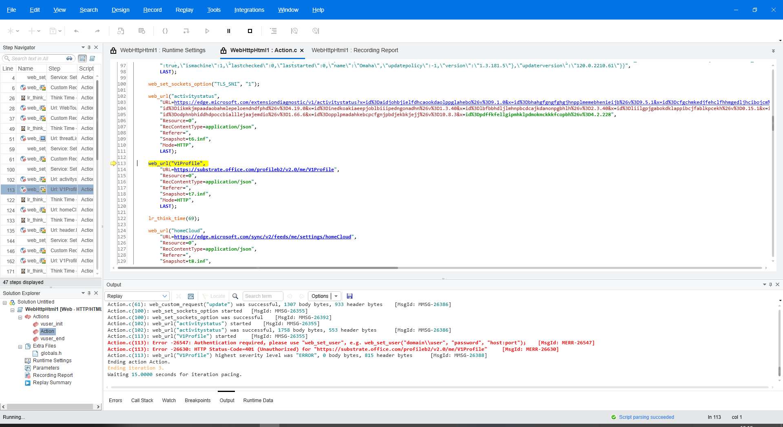The width and height of the screenshot is (783, 427).
Task: Click the run step-by-step toolbar icon
Action: pos(186,31)
